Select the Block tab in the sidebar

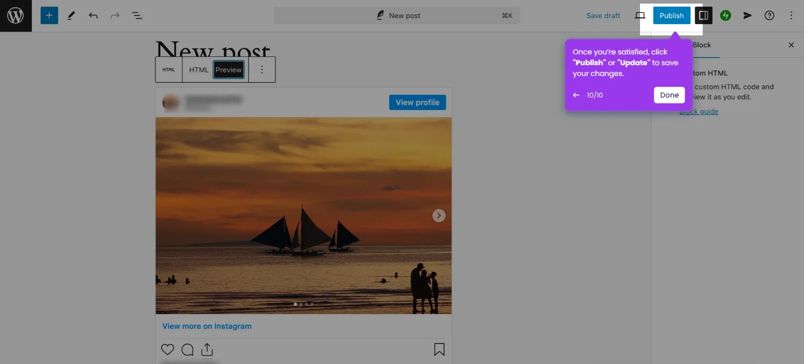tap(702, 45)
